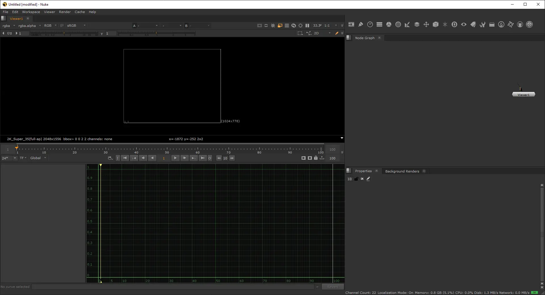Expand the rgba channel set dropdown
The width and height of the screenshot is (545, 295).
[9, 26]
